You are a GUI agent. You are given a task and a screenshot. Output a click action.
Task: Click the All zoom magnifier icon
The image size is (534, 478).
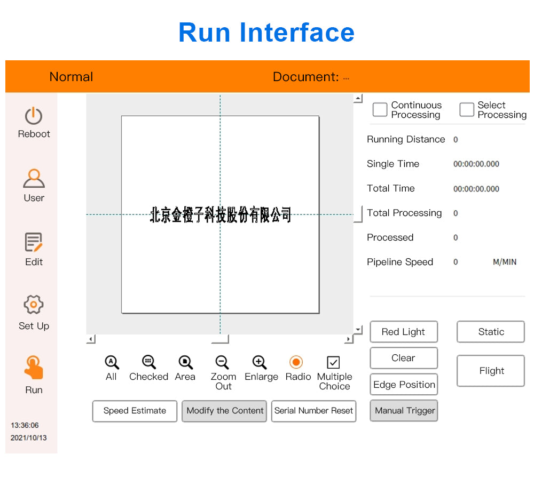click(x=112, y=362)
